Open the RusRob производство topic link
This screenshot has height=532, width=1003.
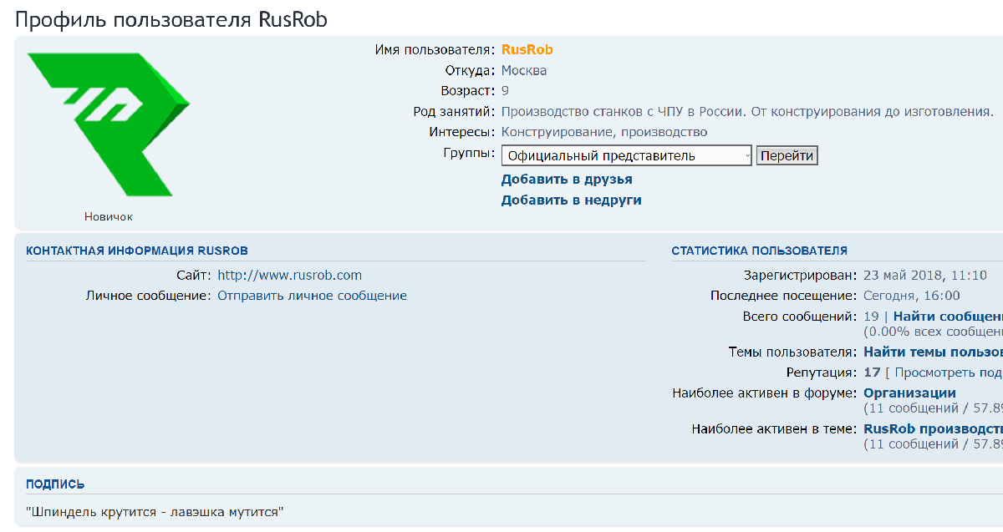932,429
